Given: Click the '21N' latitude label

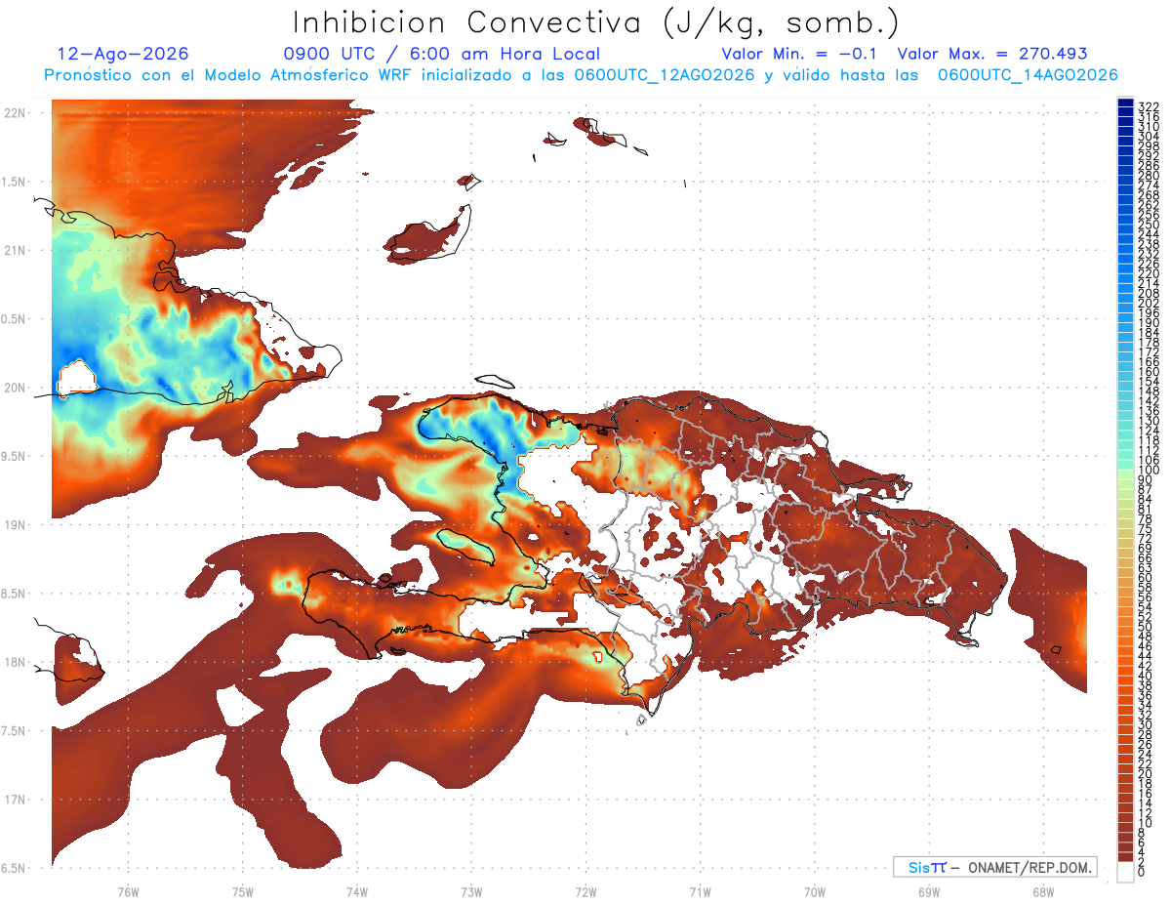Looking at the screenshot, I should coord(15,251).
